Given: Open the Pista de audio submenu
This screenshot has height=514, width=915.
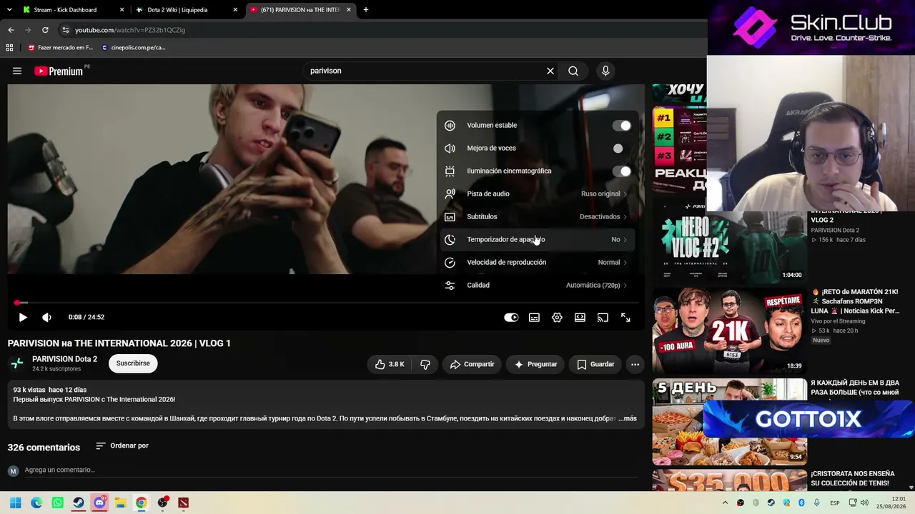Looking at the screenshot, I should click(538, 193).
